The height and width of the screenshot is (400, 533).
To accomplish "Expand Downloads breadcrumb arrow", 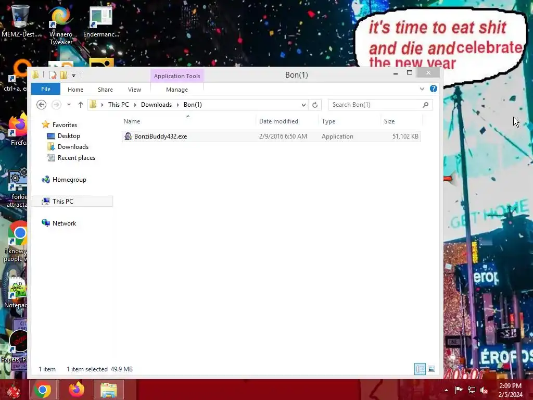I will point(178,105).
